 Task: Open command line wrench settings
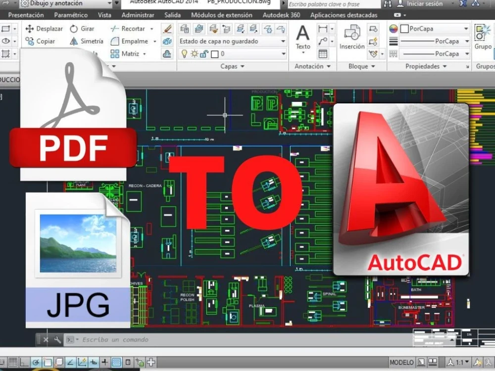coord(57,340)
